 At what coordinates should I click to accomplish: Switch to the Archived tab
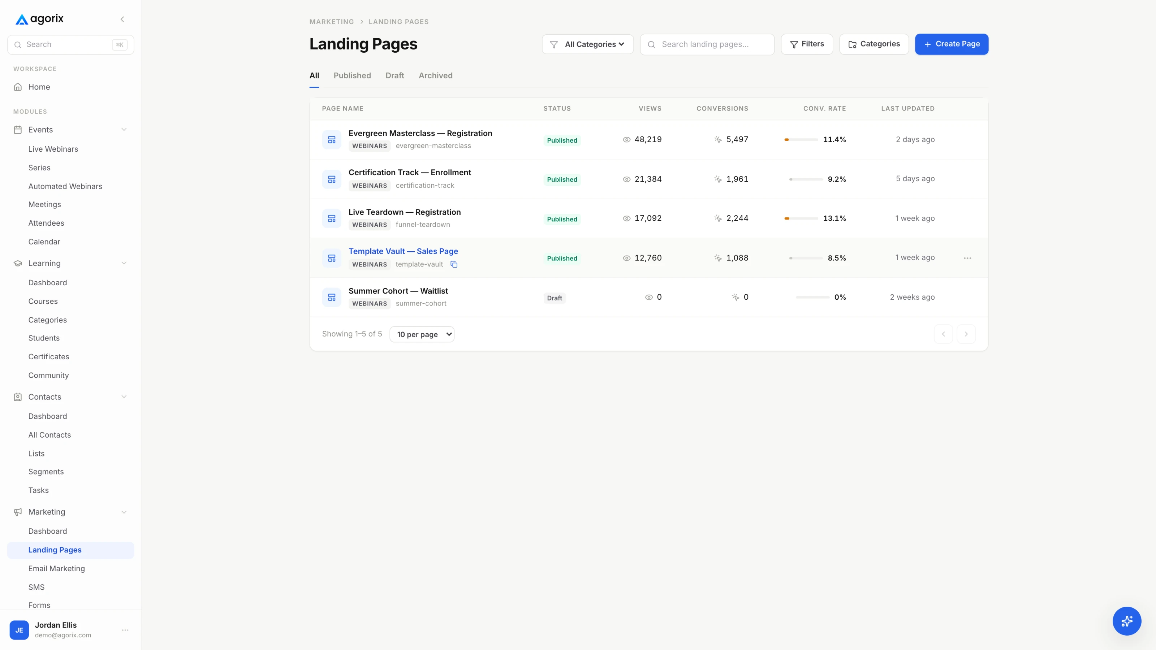tap(435, 75)
